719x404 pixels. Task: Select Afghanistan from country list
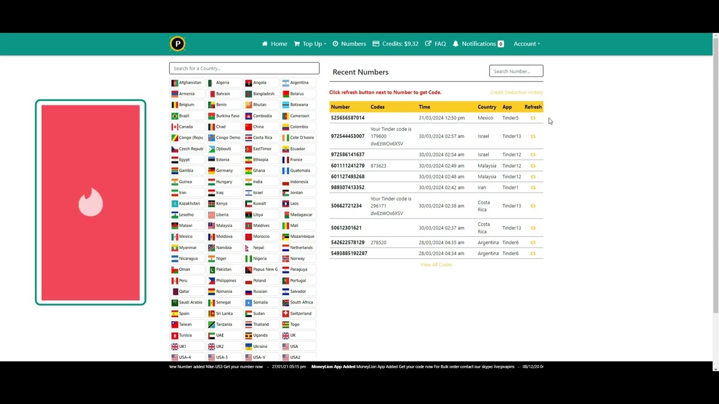click(186, 82)
